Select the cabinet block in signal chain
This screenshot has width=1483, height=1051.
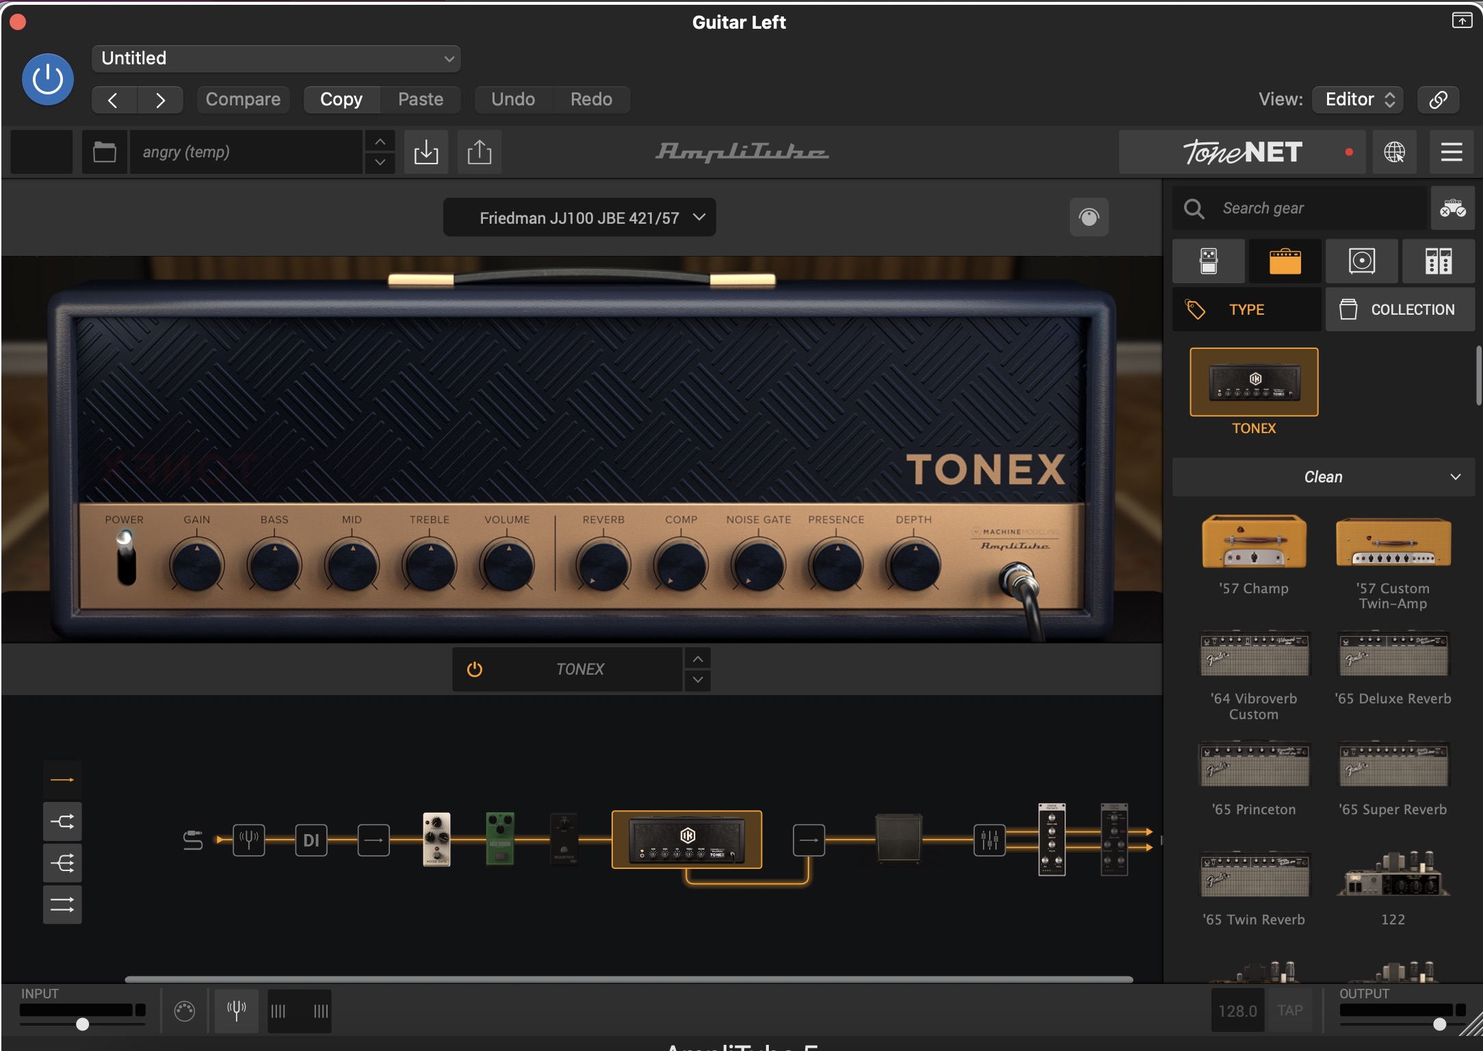coord(899,838)
